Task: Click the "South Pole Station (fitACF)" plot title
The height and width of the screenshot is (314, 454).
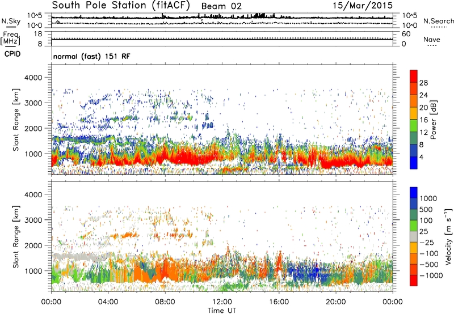Action: 121,6
